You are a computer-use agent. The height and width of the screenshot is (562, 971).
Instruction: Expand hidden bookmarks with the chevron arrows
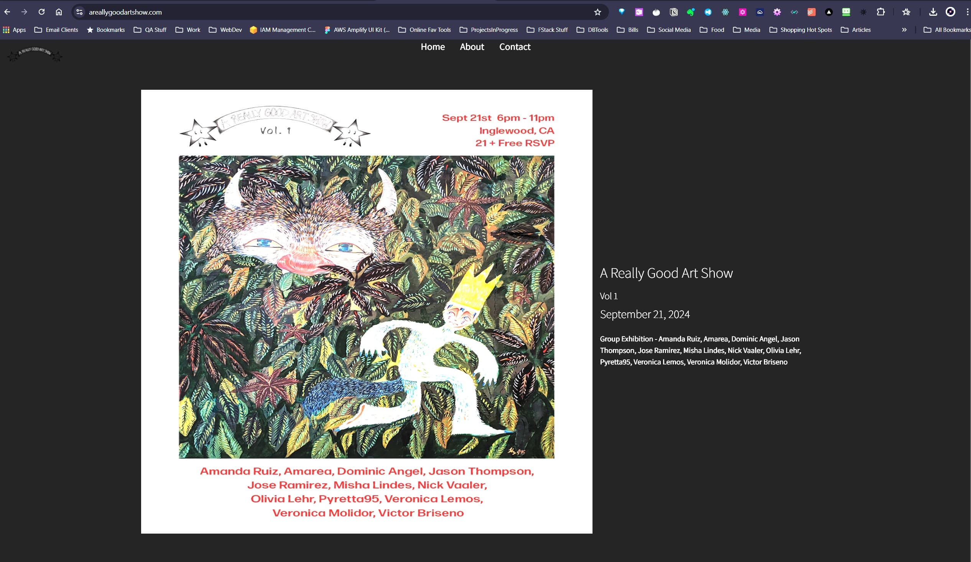[904, 30]
